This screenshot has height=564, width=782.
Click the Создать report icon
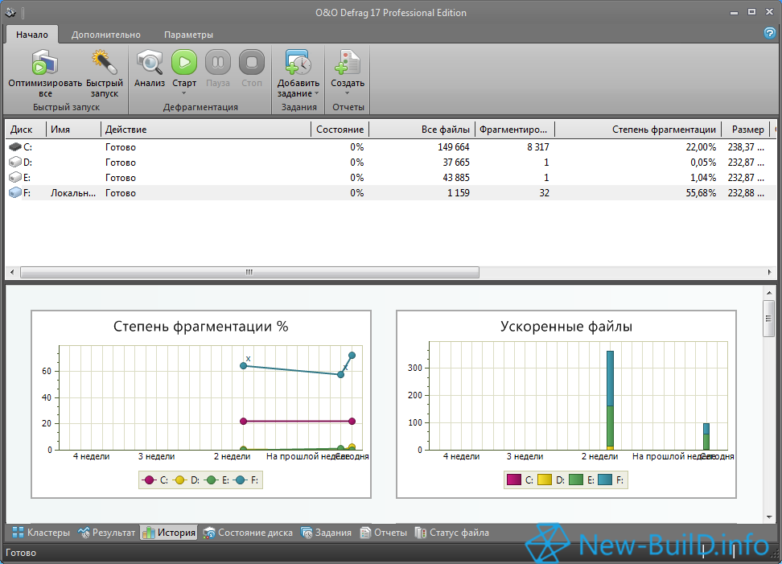348,63
